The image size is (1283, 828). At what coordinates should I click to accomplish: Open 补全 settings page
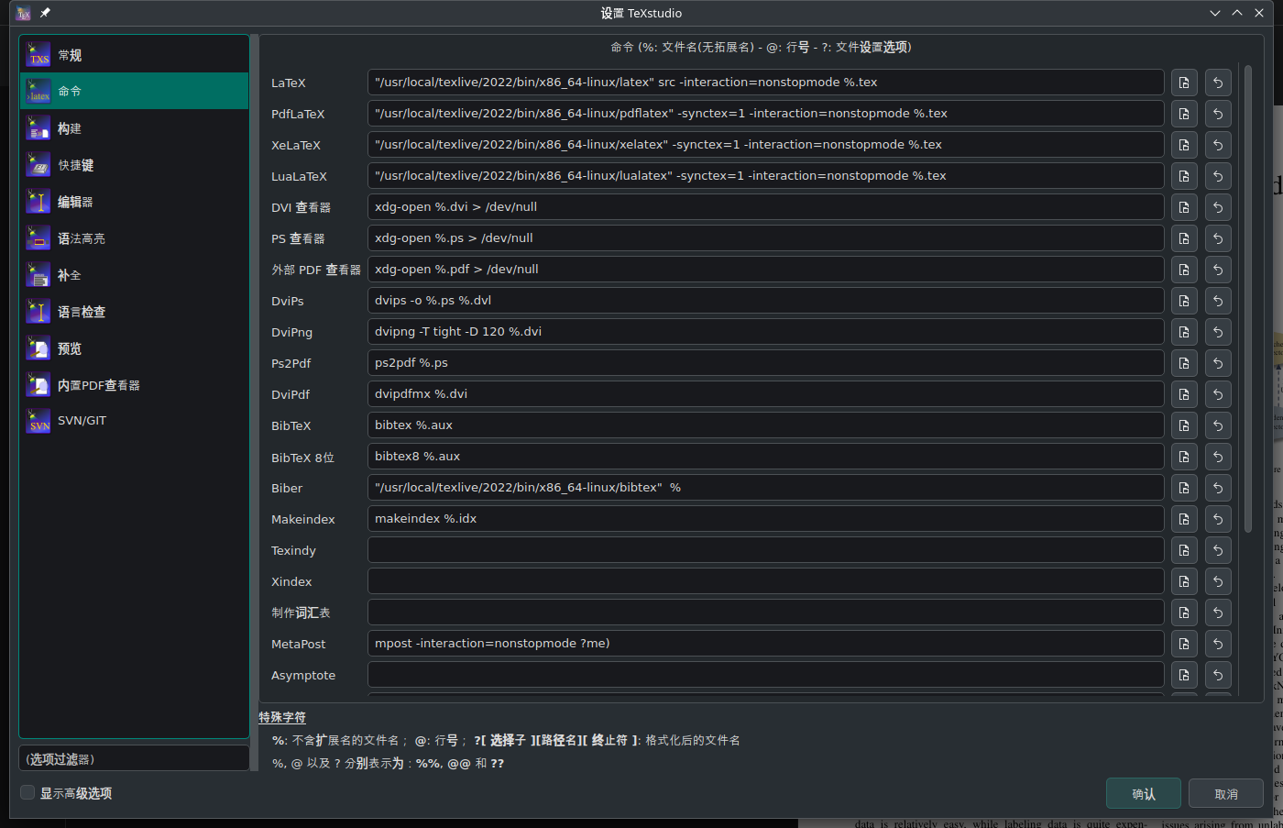click(135, 275)
